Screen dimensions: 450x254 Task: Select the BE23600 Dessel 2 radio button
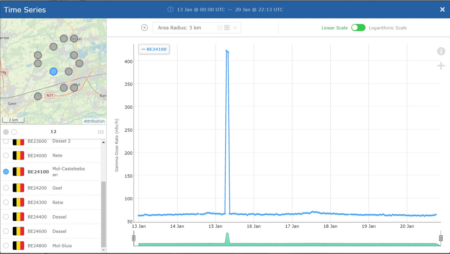click(x=6, y=141)
